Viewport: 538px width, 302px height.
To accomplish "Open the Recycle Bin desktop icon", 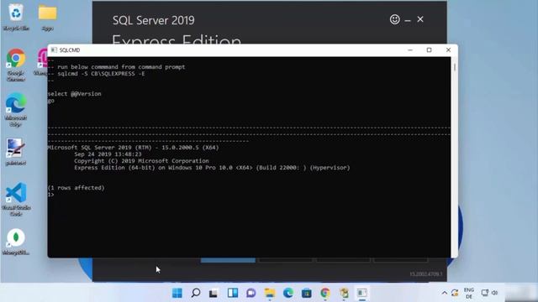I will 16,17.
